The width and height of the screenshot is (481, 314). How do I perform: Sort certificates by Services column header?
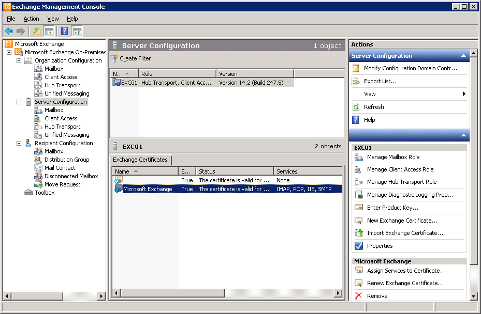tap(308, 171)
